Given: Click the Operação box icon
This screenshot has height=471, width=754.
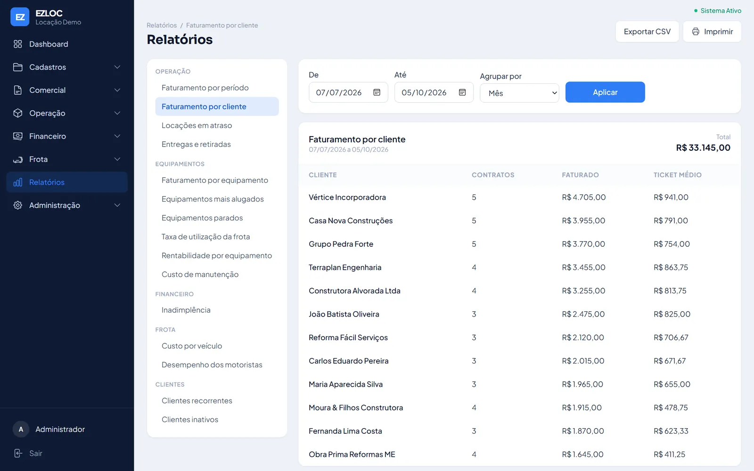Looking at the screenshot, I should [18, 113].
